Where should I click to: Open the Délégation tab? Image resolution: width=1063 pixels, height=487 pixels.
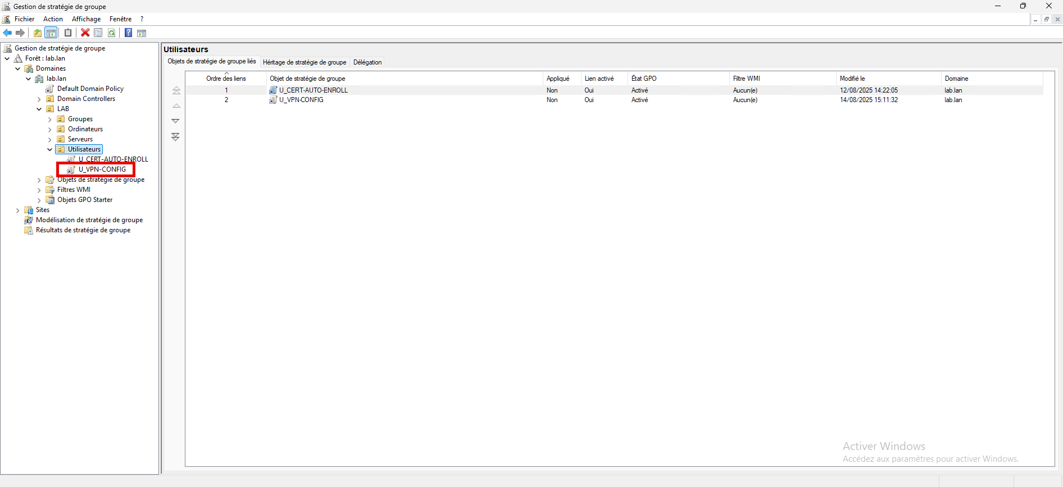367,62
